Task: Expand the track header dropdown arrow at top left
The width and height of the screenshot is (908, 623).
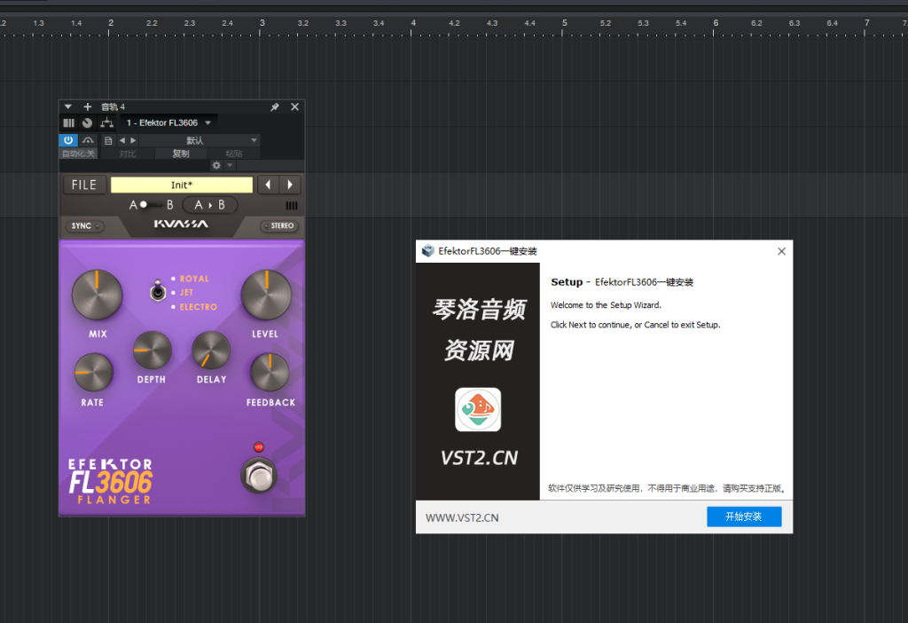Action: coord(68,106)
